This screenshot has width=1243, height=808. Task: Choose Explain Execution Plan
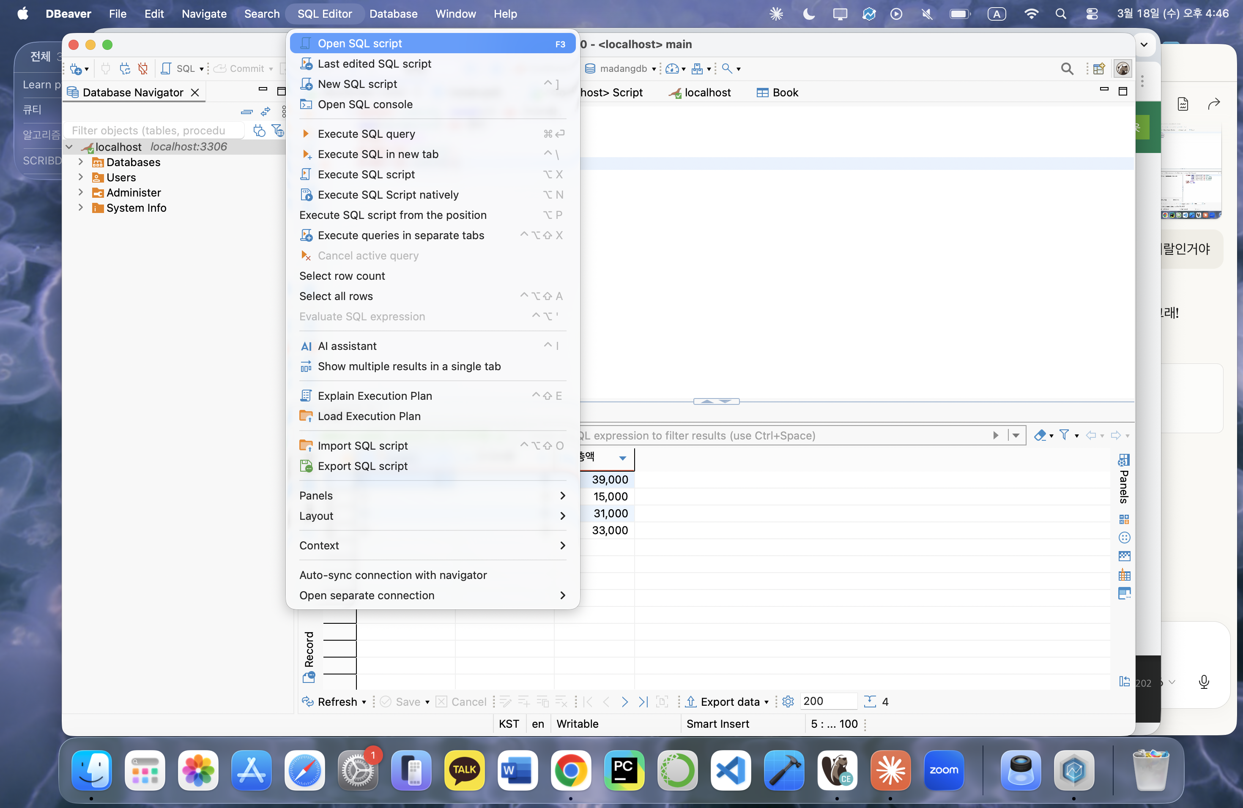pos(375,396)
